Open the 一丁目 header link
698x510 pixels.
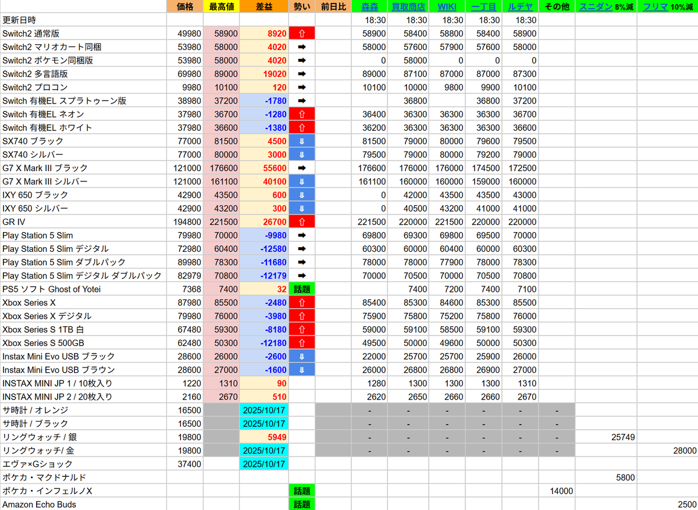pos(483,6)
